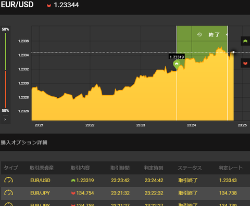This screenshot has height=206, width=250.
Task: Click the 終了 label in green zone
Action: pos(214,35)
